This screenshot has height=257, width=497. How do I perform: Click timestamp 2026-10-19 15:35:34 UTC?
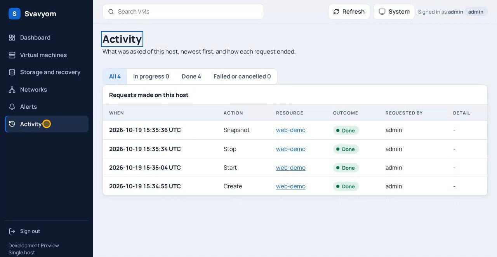tap(145, 149)
